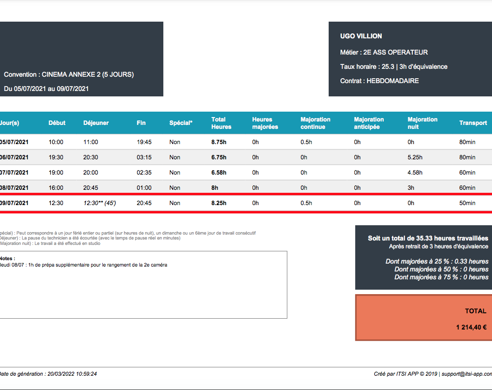The height and width of the screenshot is (390, 492).
Task: Click the 'Début' column header
Action: tap(57, 123)
